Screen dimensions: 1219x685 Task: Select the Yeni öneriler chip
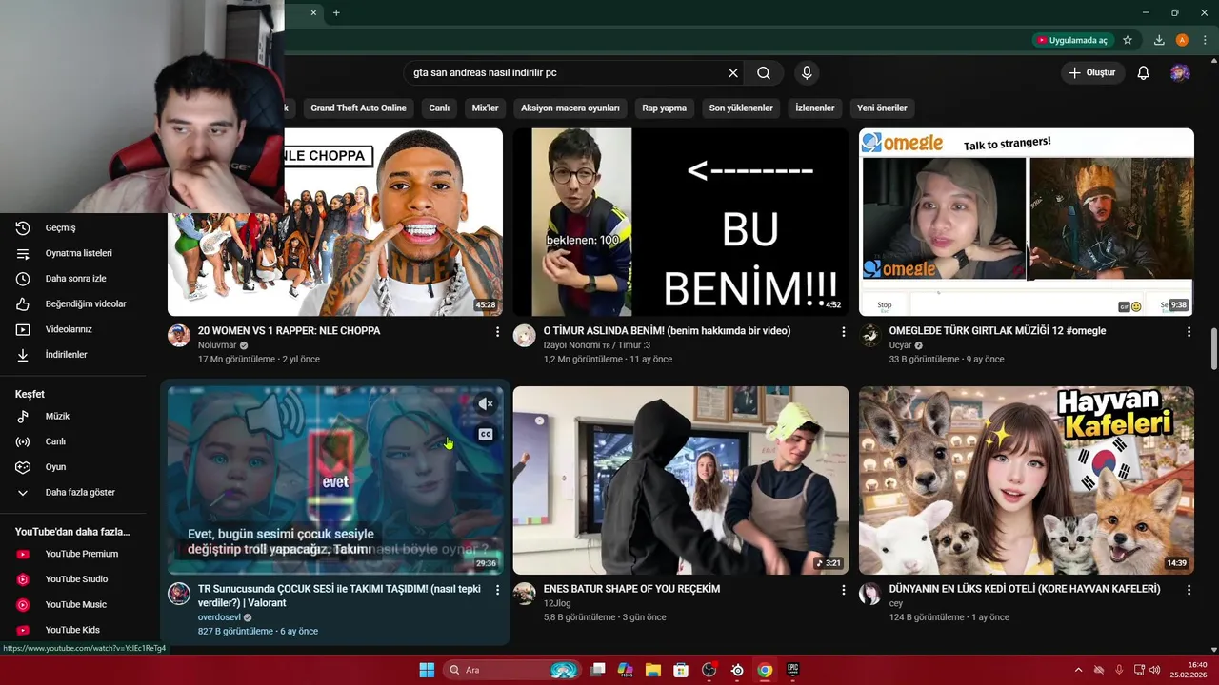[x=882, y=108]
